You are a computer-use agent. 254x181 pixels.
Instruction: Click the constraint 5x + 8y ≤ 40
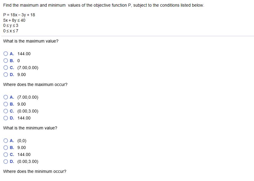[x=14, y=20]
